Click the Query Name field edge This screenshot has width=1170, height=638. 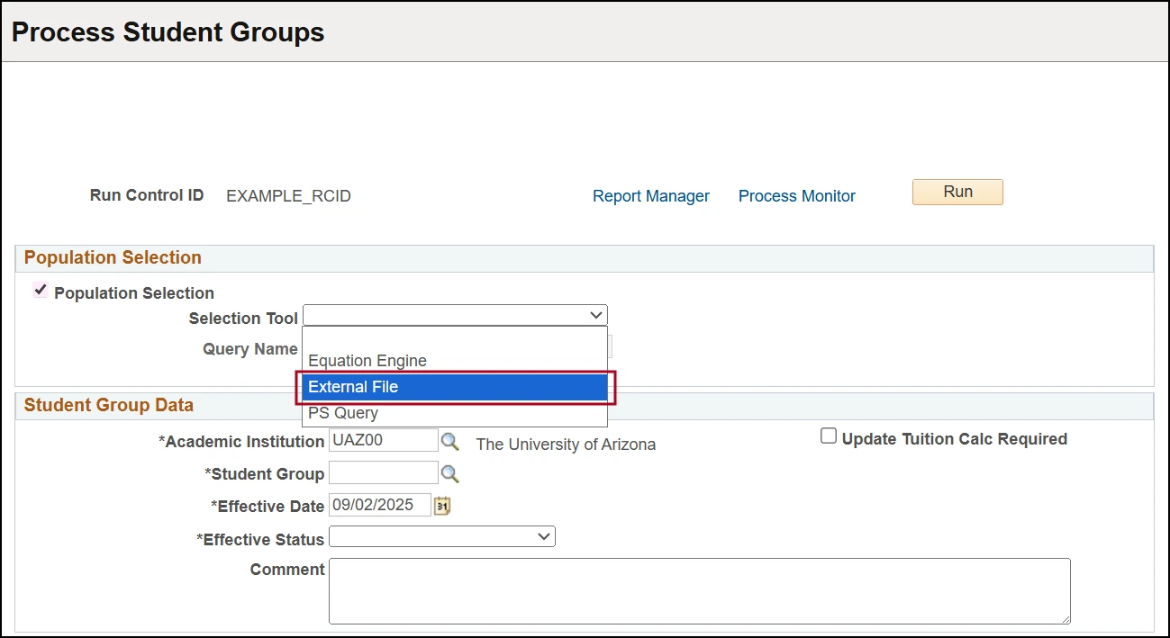[611, 347]
